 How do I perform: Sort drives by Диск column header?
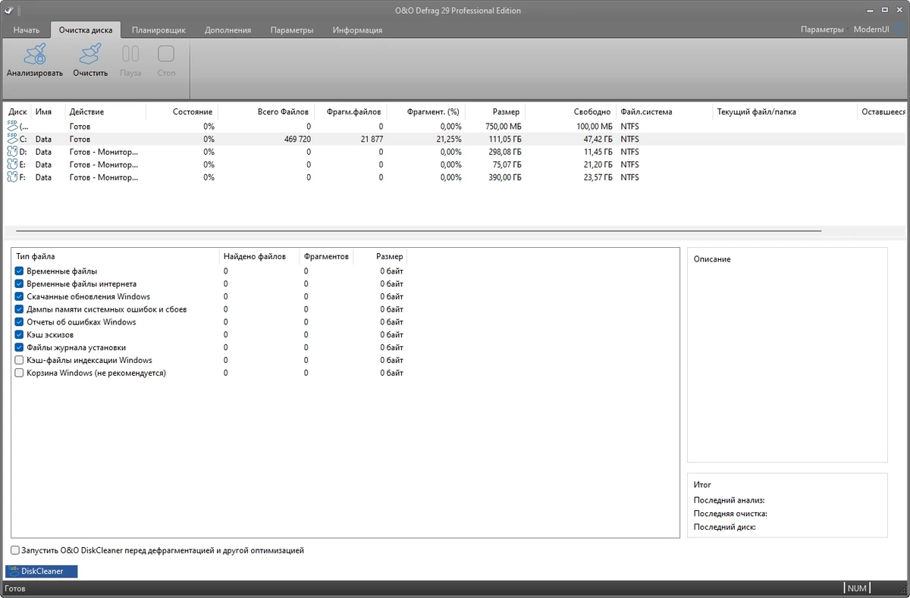[x=17, y=111]
